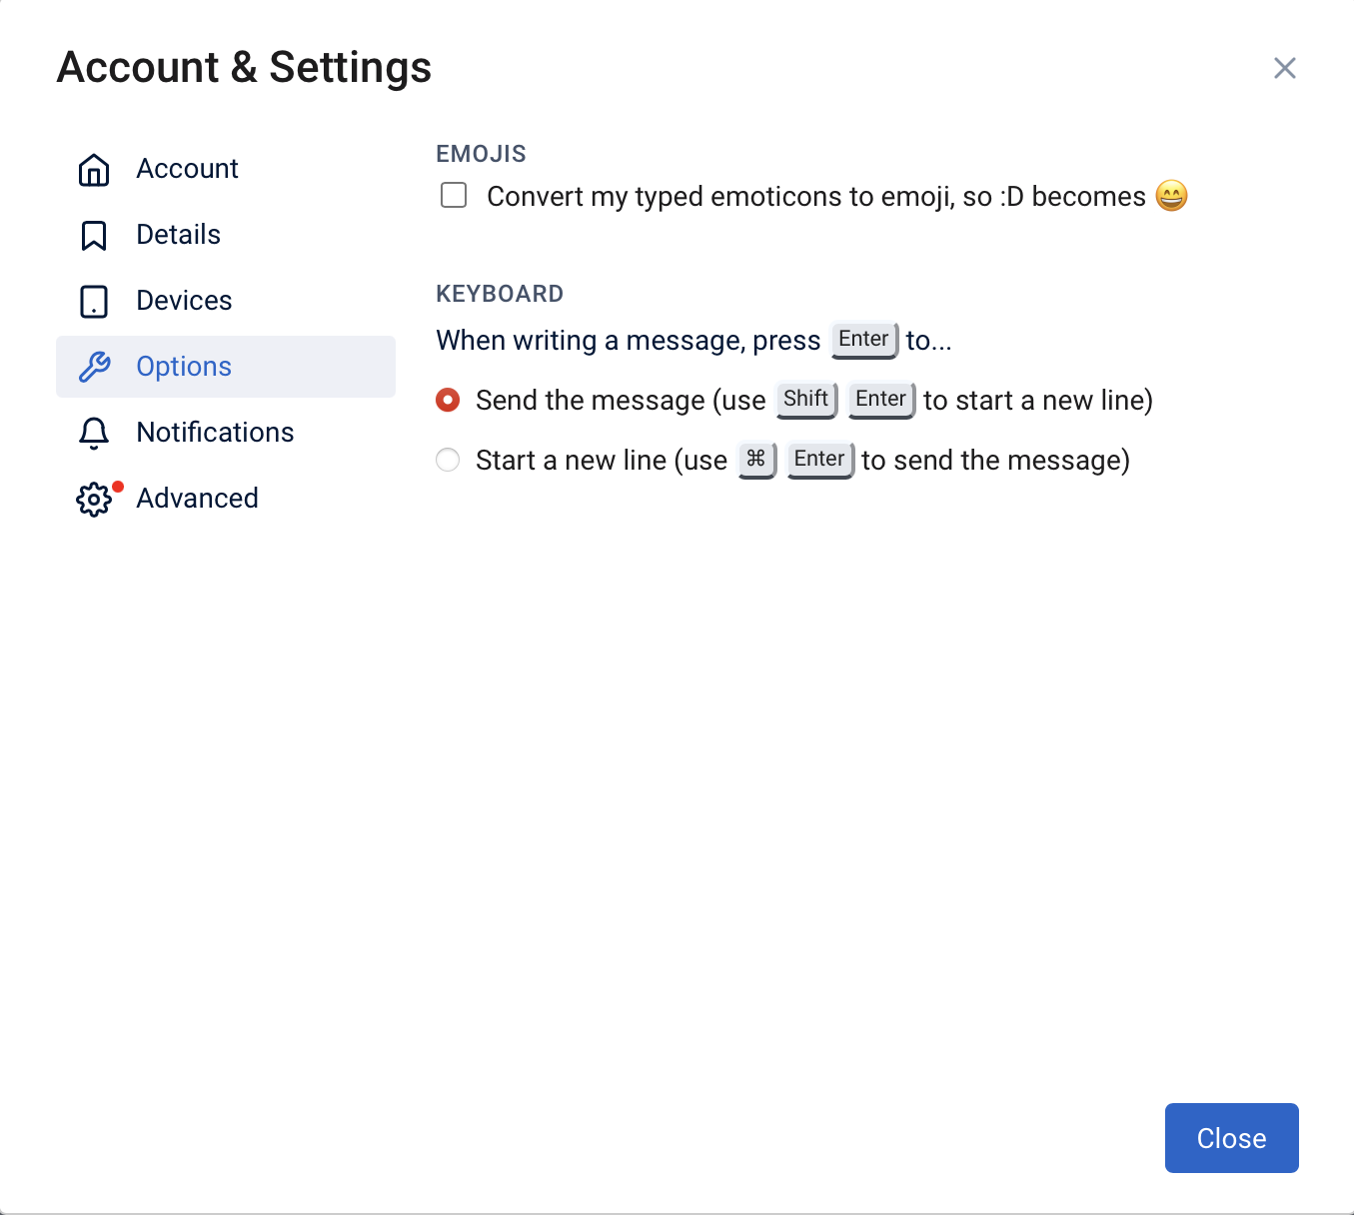1354x1215 pixels.
Task: Select the bookmark icon next to Details
Action: point(93,235)
